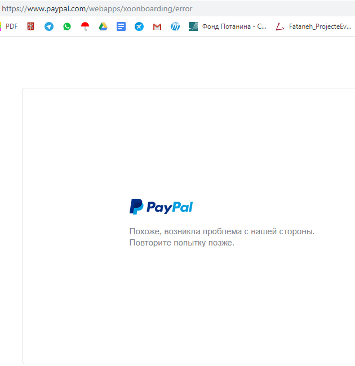
Task: Open the Фонд Потанина bookmark label
Action: (234, 26)
